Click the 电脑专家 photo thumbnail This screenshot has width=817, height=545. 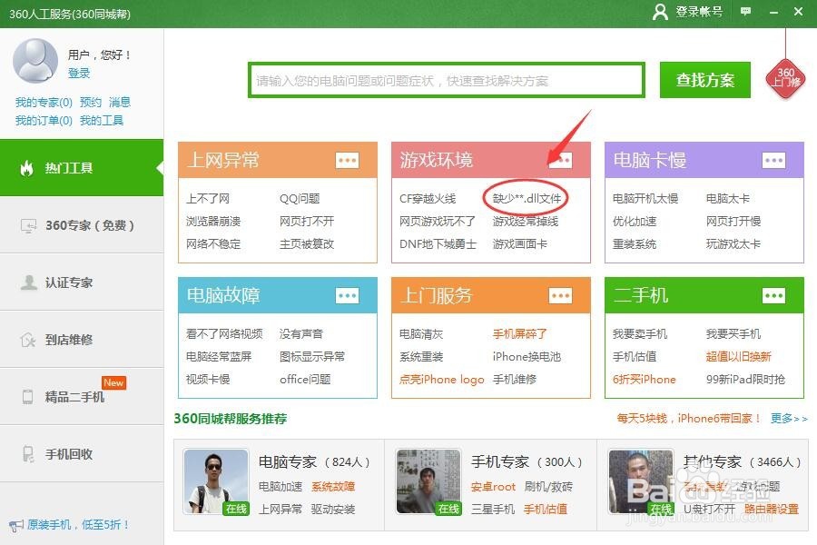tap(216, 482)
